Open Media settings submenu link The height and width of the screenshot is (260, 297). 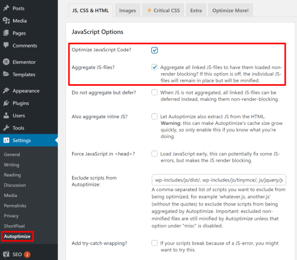(x=10, y=195)
